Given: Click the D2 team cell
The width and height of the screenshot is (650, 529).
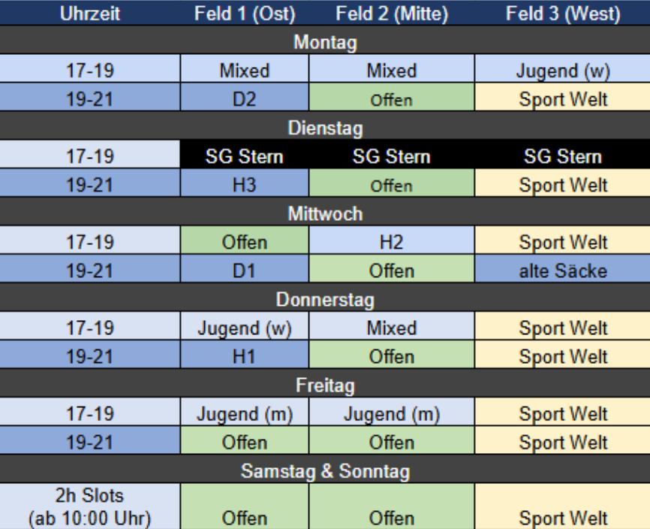Looking at the screenshot, I should coord(245,99).
